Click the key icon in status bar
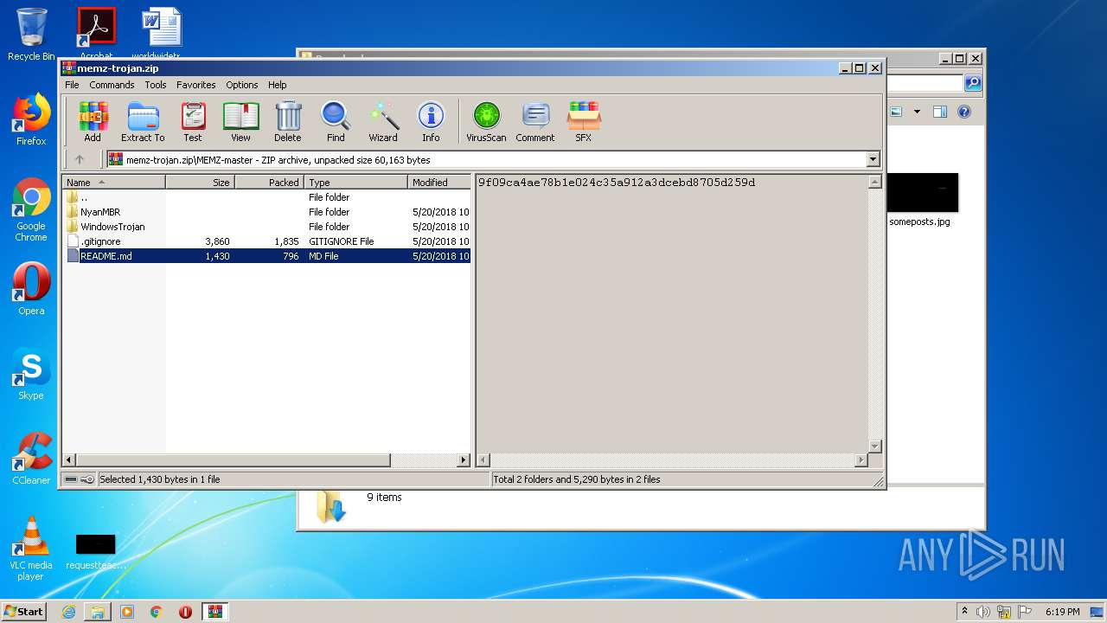Viewport: 1107px width, 623px height. (x=87, y=479)
